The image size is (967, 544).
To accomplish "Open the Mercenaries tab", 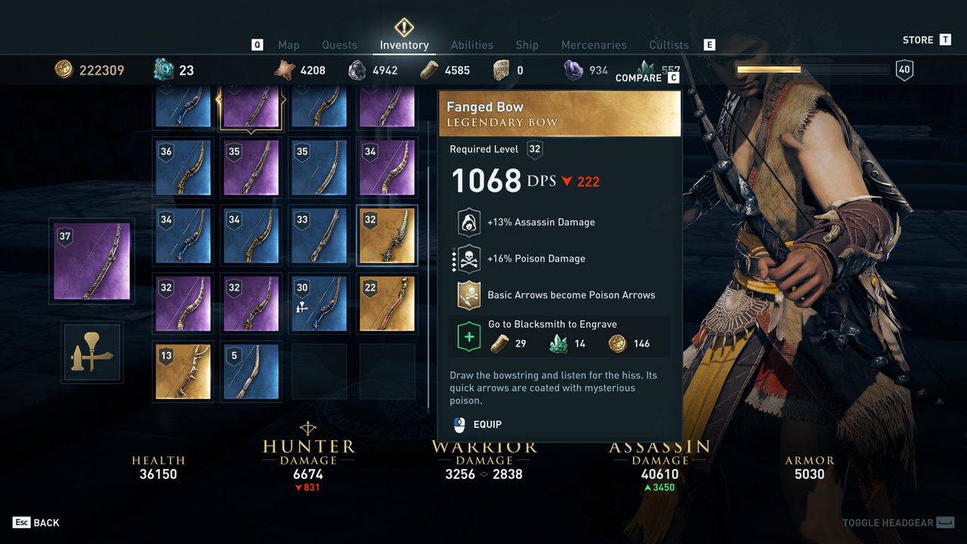I will [x=594, y=45].
